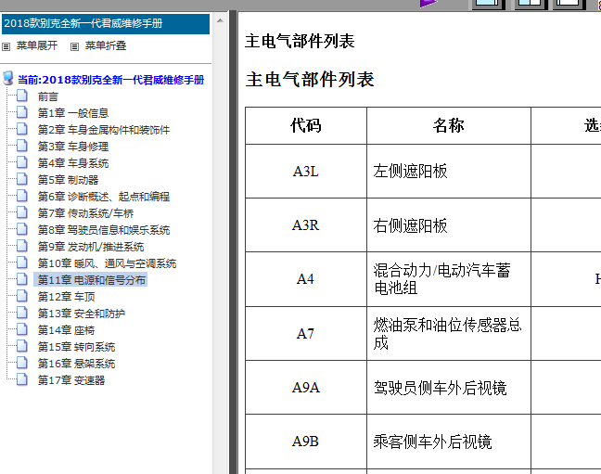Open 第6章 诊断概述、起点和编程
This screenshot has width=601, height=474.
[104, 197]
